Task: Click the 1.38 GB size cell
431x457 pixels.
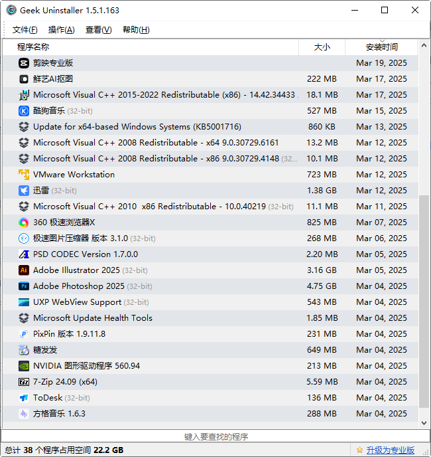Action: click(x=322, y=191)
